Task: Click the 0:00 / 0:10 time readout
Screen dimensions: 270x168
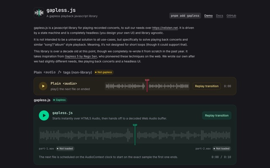Action: click(x=221, y=157)
